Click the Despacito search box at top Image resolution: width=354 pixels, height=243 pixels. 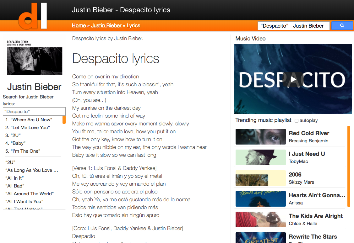pyautogui.click(x=293, y=25)
